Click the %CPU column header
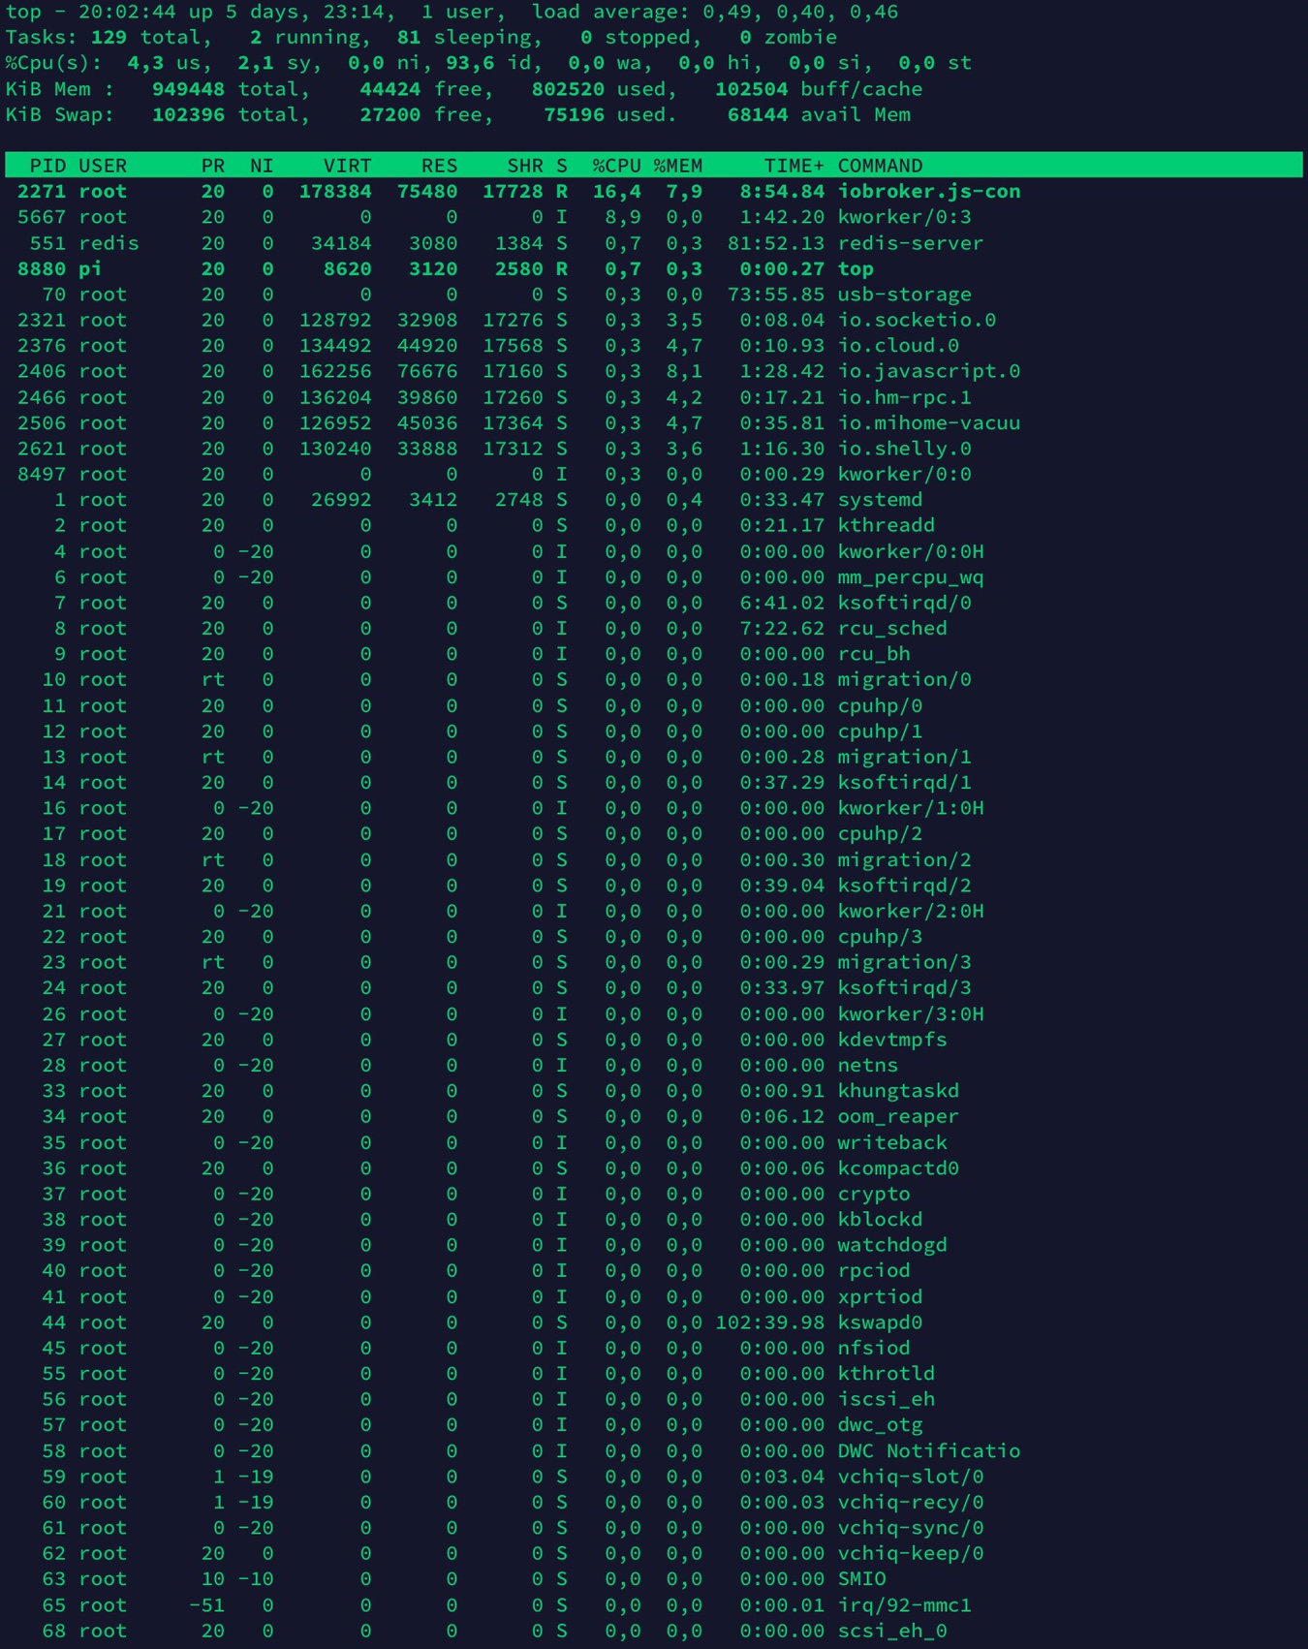This screenshot has height=1649, width=1308. coord(617,166)
